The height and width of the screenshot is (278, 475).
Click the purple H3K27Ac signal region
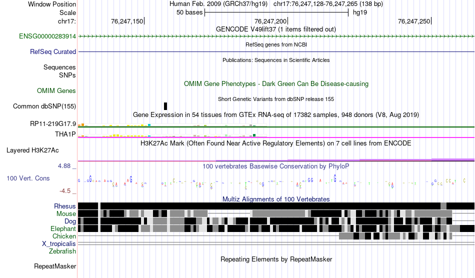[x=345, y=159]
